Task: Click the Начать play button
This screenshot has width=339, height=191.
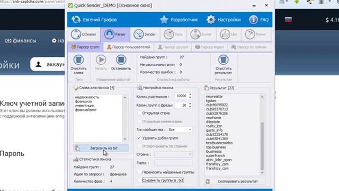Action: pos(101,60)
